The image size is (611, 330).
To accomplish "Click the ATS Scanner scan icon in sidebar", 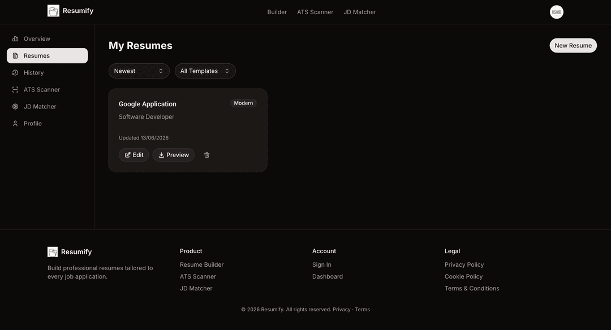I will pyautogui.click(x=15, y=89).
